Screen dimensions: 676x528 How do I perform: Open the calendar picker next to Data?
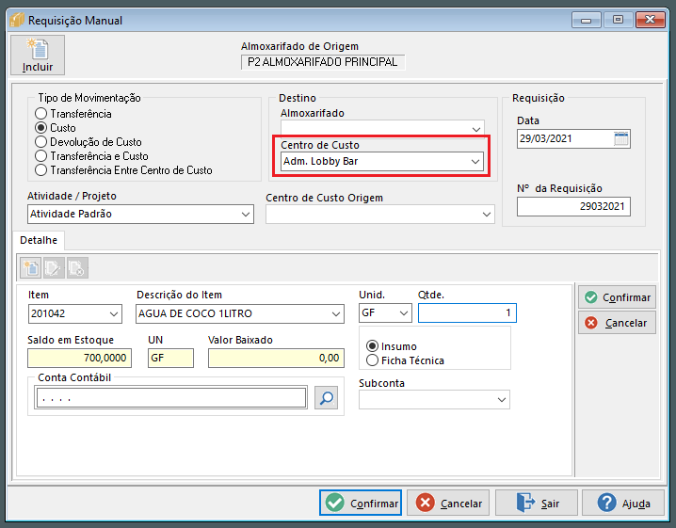(620, 138)
